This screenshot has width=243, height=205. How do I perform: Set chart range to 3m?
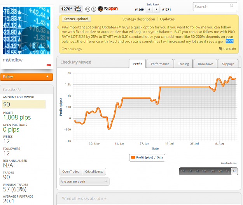[212, 171]
